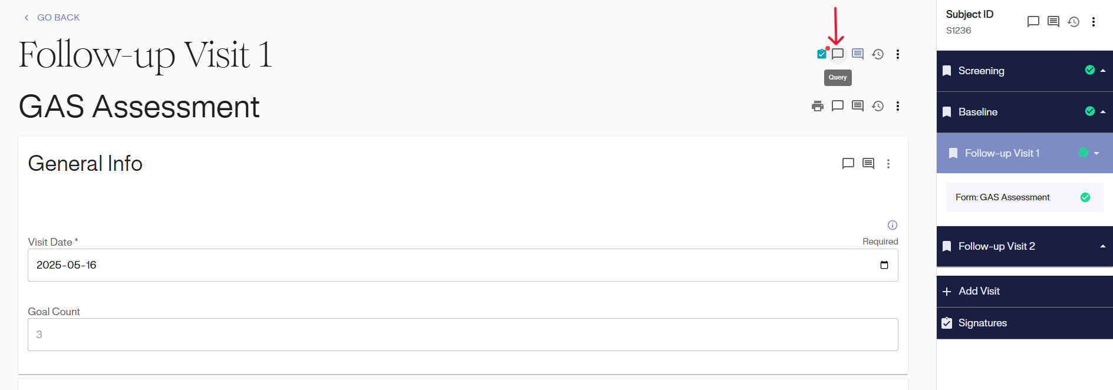
Task: Open more options menu for GAS Assessment
Action: tap(898, 106)
